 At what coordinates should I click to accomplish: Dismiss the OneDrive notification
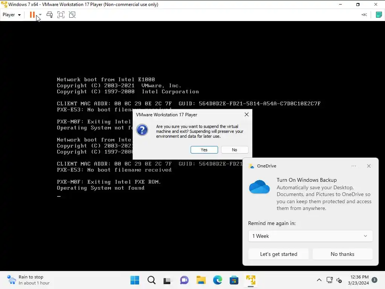[369, 166]
